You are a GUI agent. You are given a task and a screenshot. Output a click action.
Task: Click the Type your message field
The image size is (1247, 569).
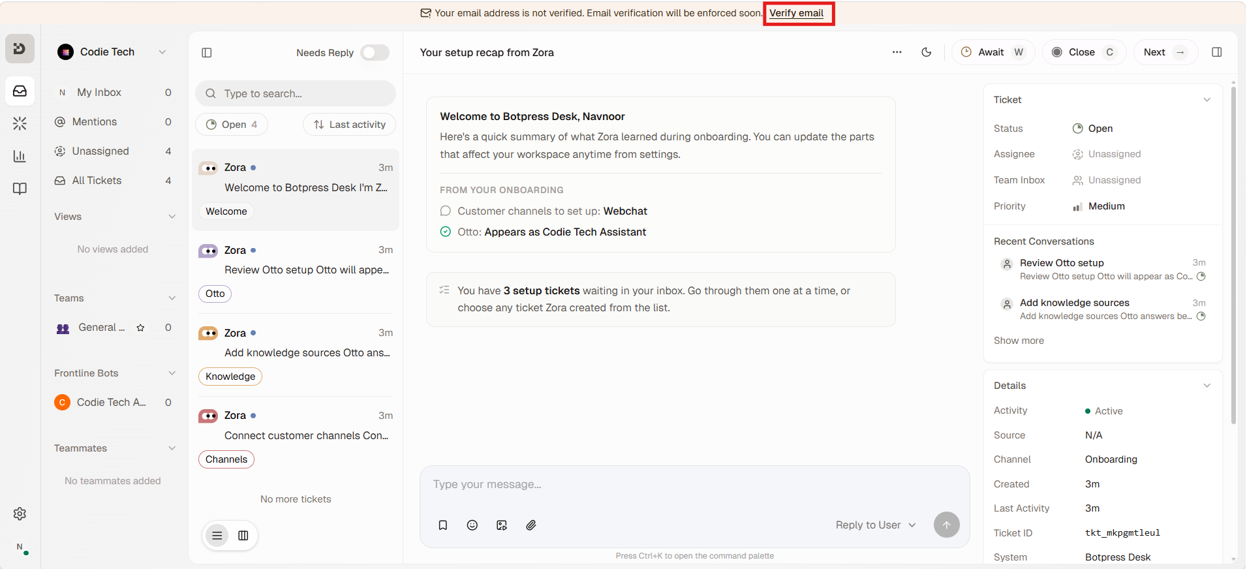click(x=694, y=485)
